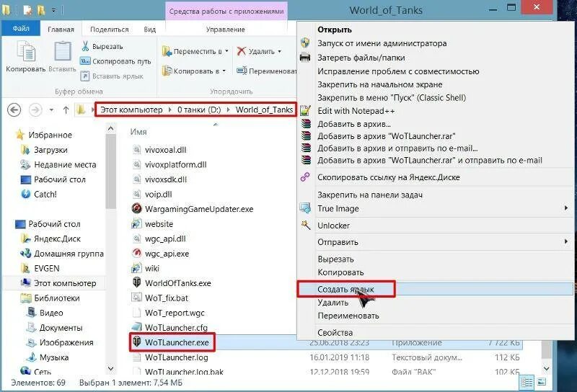
Task: Click the Unlocker wand icon
Action: [x=305, y=225]
